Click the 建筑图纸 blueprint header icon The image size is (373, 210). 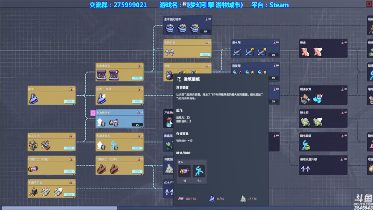click(x=179, y=79)
